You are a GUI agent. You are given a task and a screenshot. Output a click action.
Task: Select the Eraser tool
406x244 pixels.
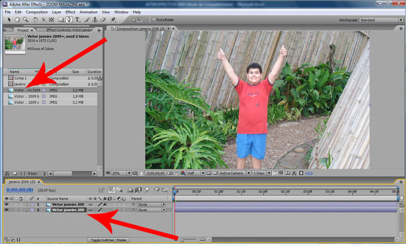(x=103, y=19)
